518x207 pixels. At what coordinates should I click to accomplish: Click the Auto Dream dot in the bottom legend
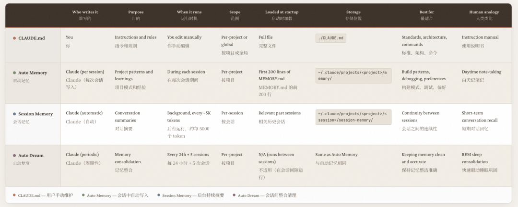pos(234,195)
